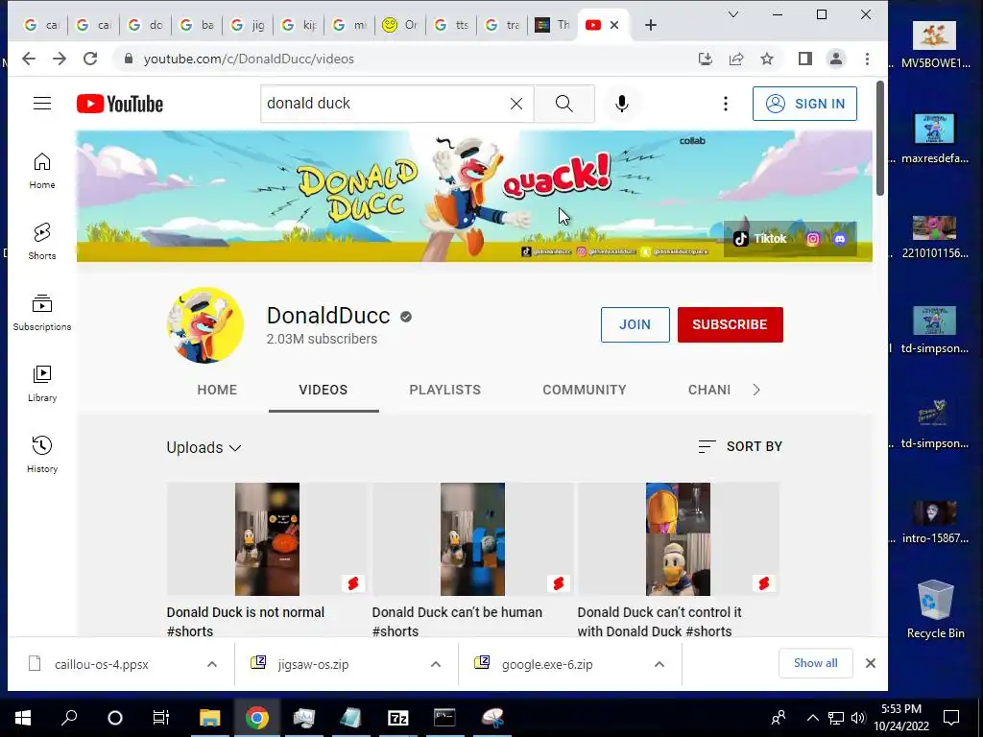Open 7-Zip from taskbar
Viewport: 983px width, 737px height.
[x=398, y=718]
